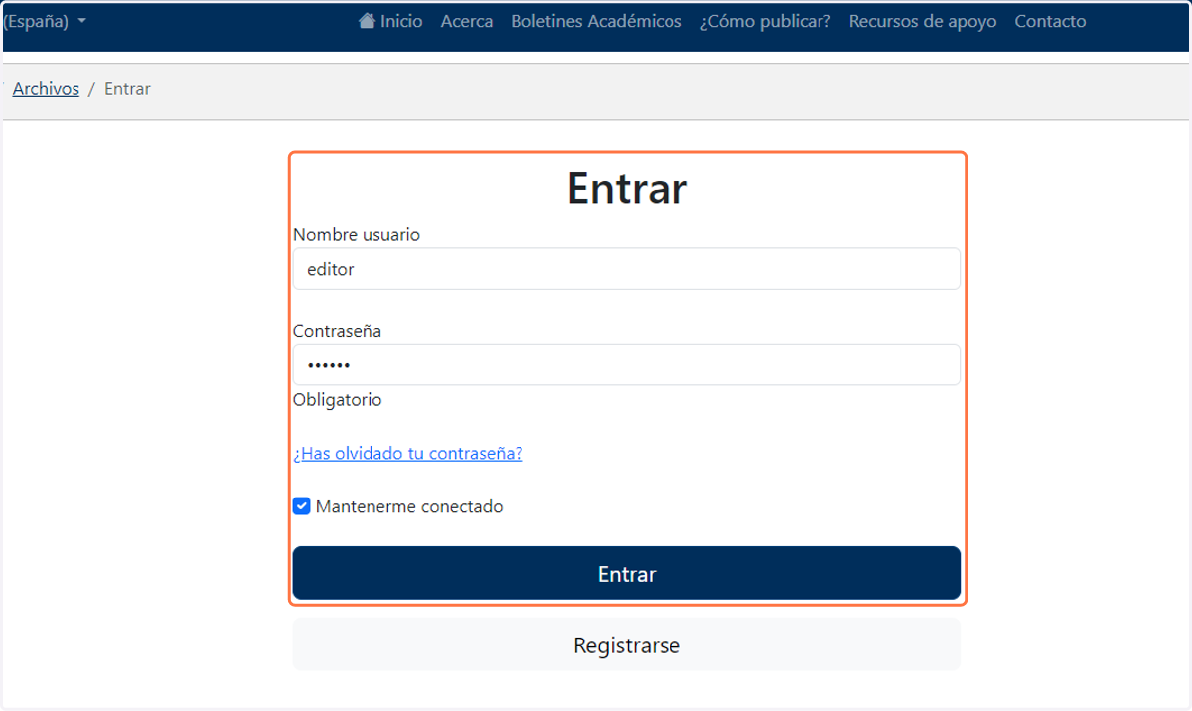
Task: Open the ¿Has olvidado tu contraseña? link
Action: click(408, 454)
